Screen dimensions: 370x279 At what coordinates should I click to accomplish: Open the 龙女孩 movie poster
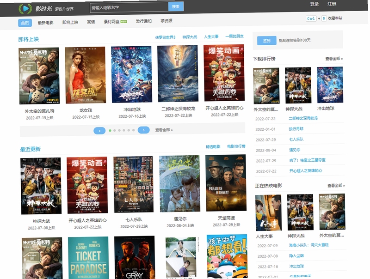(x=85, y=75)
